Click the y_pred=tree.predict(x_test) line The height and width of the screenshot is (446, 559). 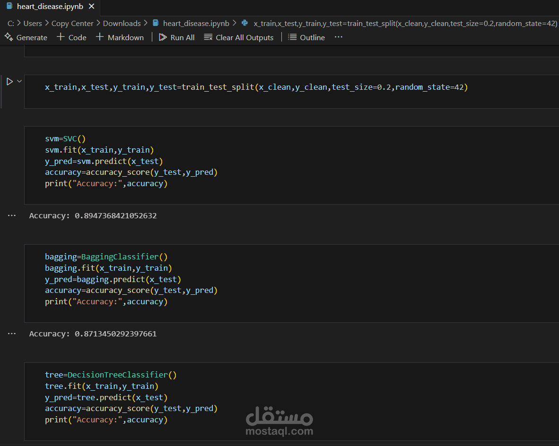point(106,397)
